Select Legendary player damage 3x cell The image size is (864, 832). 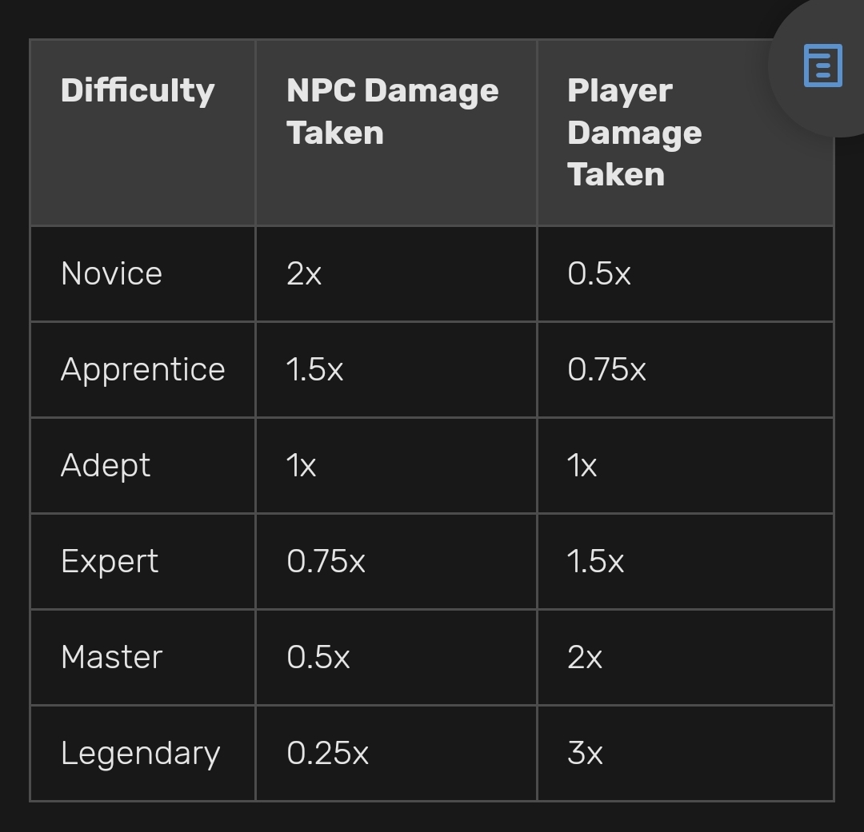(x=685, y=753)
